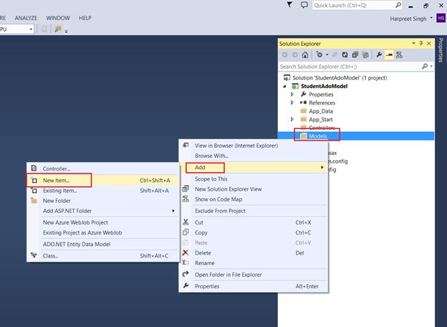Screen dimensions: 447x327
Task: Collapse the StudentAdoModel project node
Action: 284,86
